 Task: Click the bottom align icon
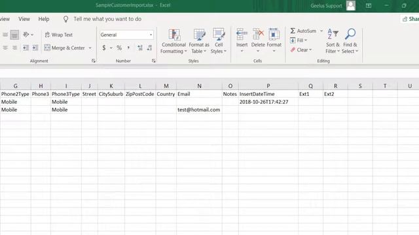tap(14, 35)
